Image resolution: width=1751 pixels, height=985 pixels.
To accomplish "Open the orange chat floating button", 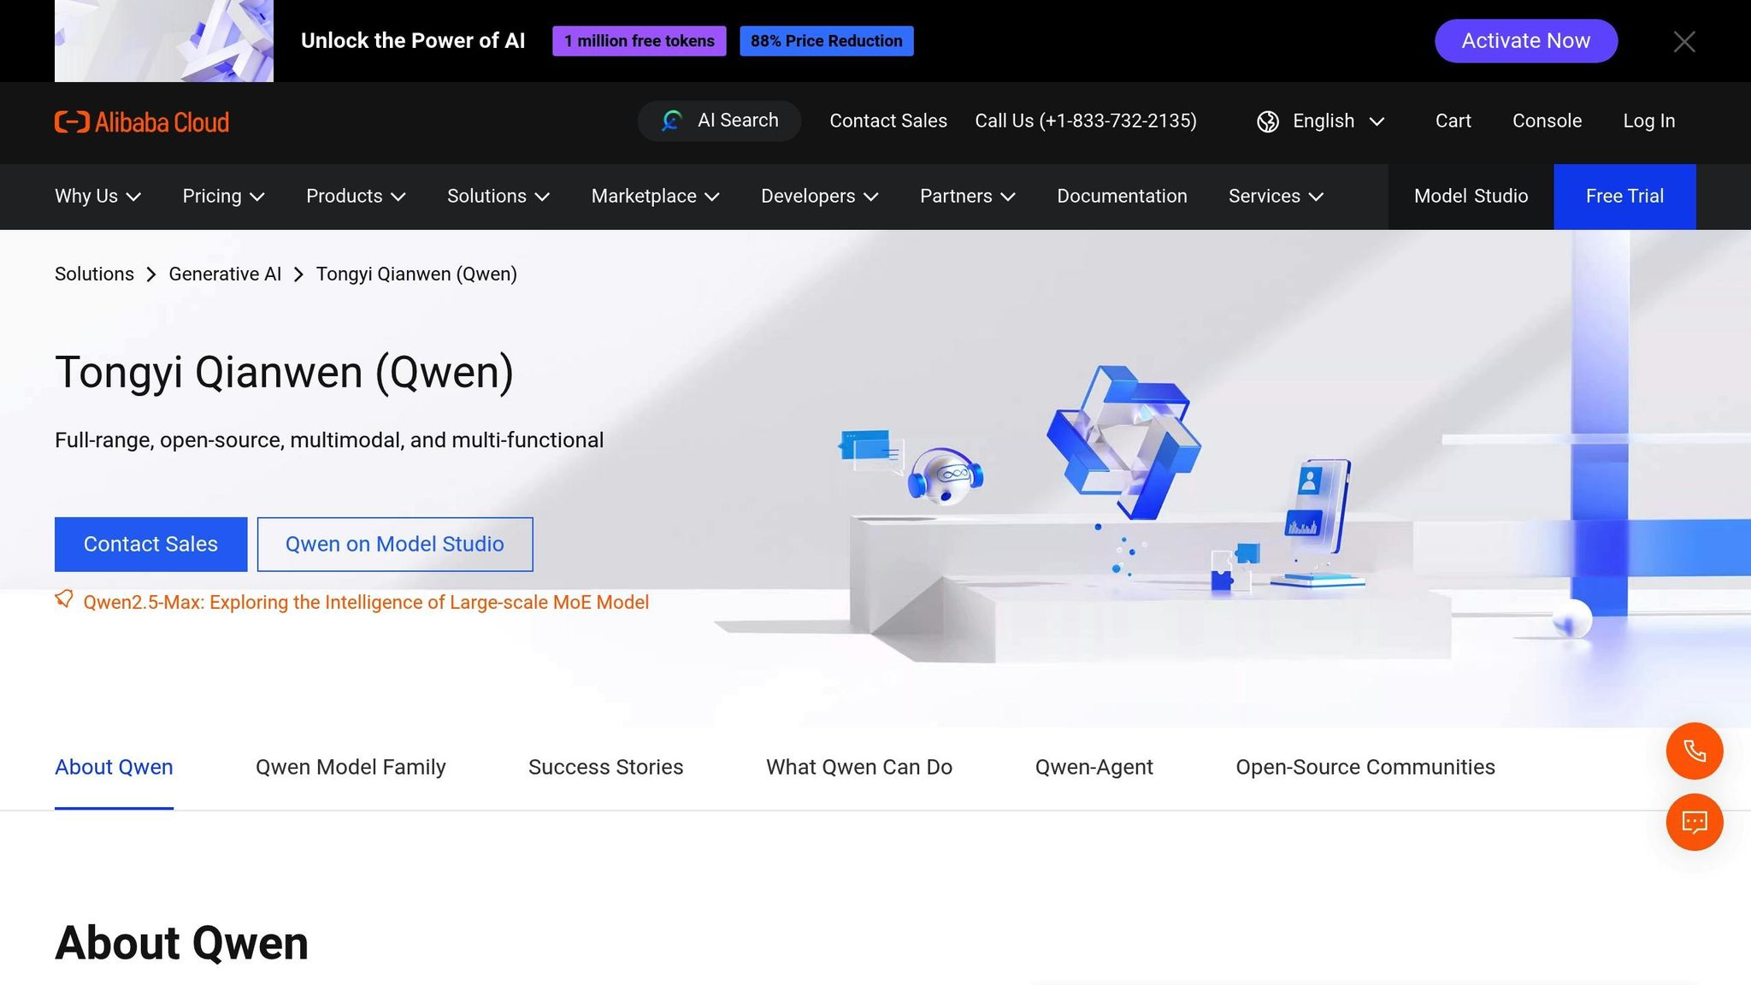I will click(x=1695, y=822).
